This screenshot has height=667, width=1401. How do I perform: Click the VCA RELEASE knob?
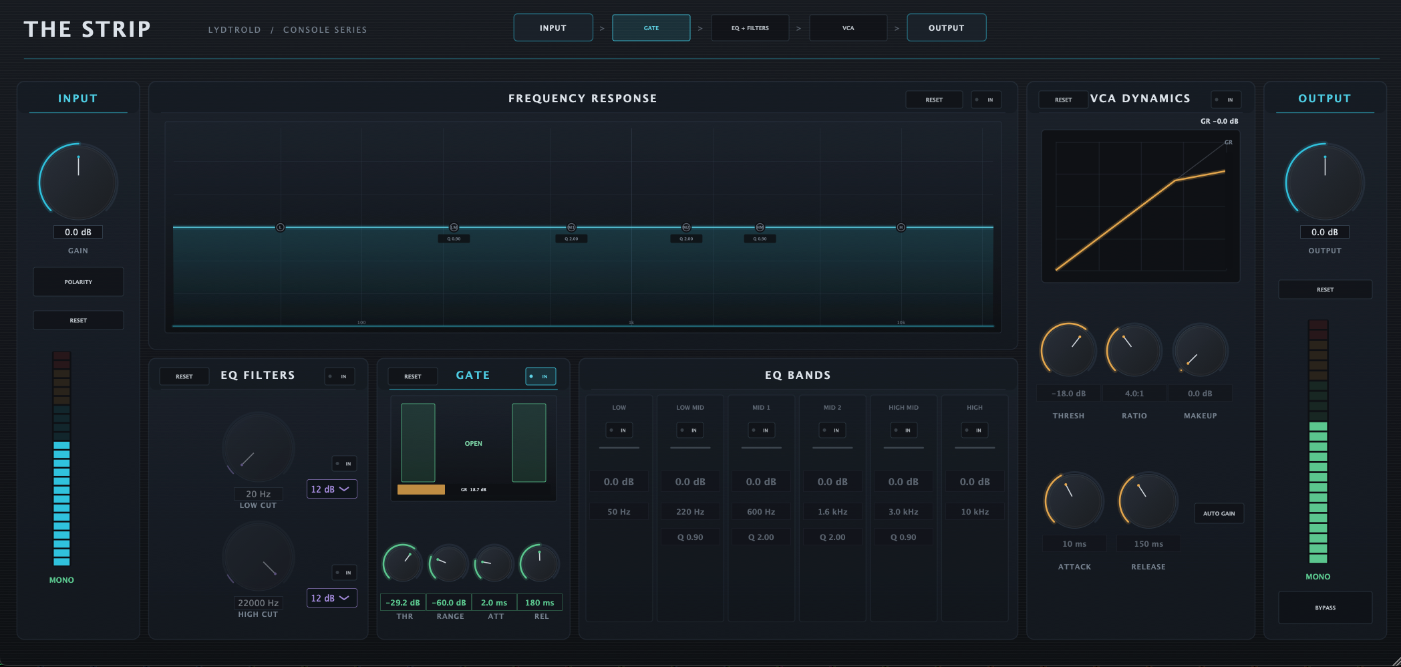pos(1148,501)
